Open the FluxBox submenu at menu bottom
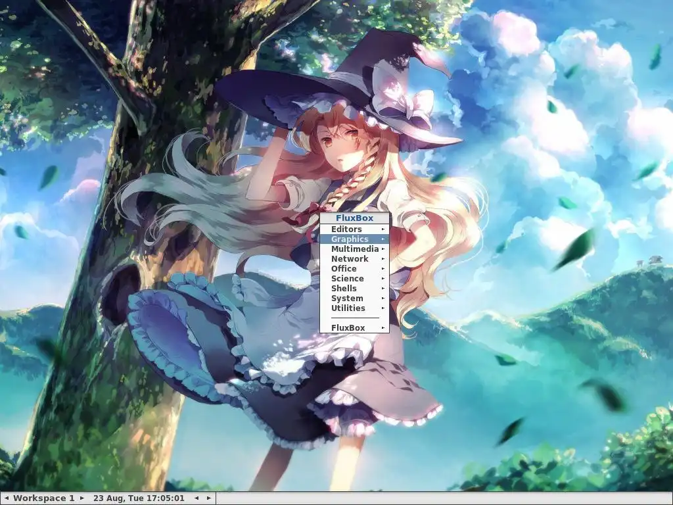 354,328
